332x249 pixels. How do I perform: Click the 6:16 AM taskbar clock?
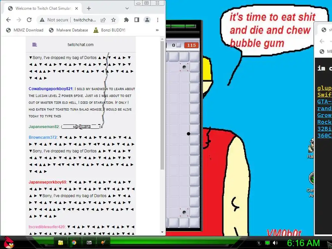[303, 243]
